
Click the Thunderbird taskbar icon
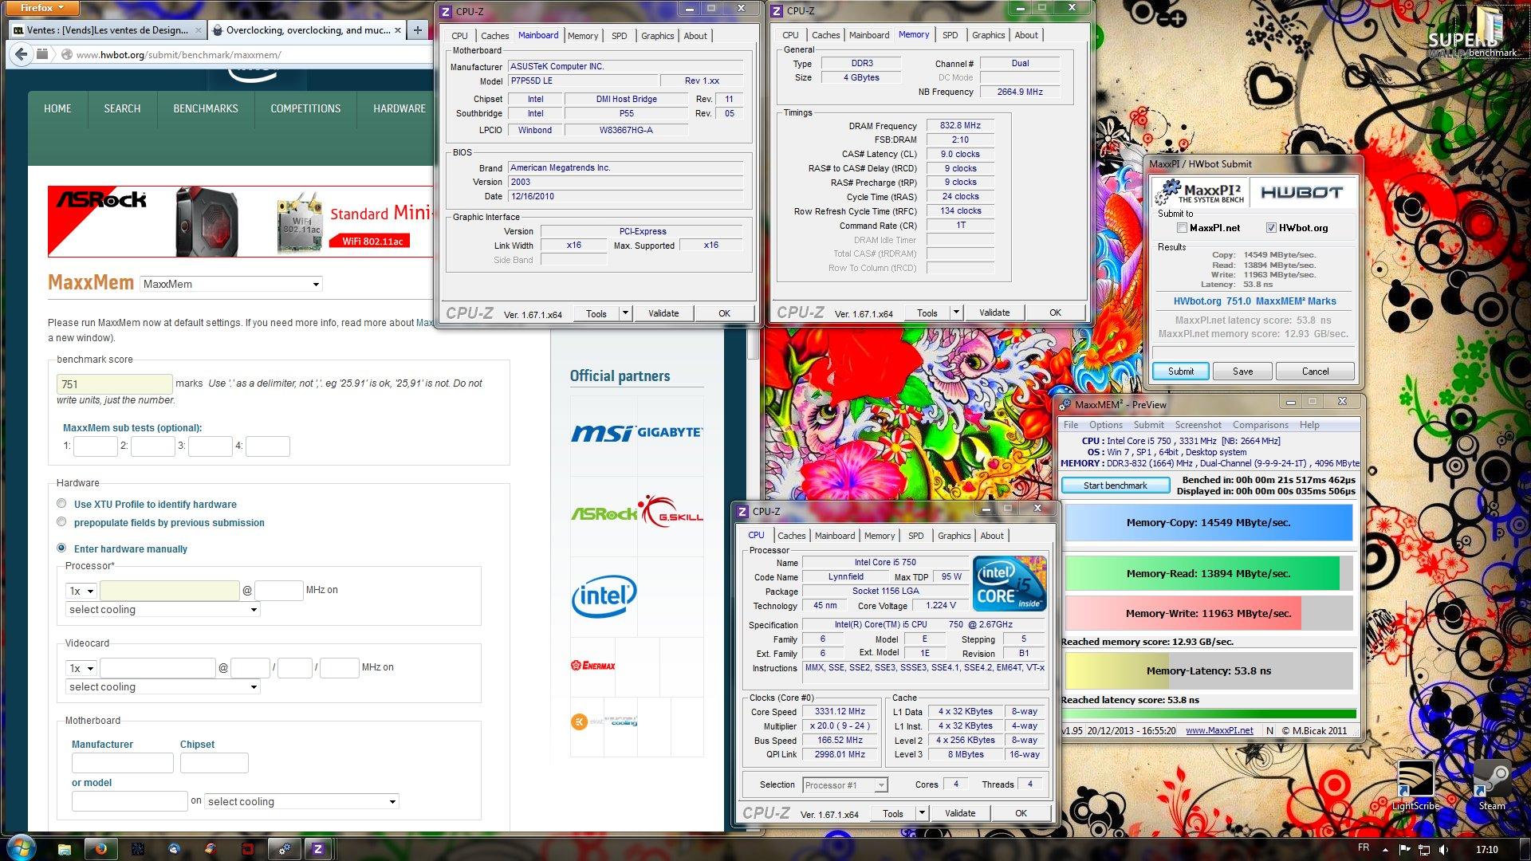pyautogui.click(x=174, y=849)
